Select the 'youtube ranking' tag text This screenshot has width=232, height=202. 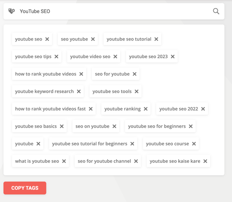click(122, 109)
